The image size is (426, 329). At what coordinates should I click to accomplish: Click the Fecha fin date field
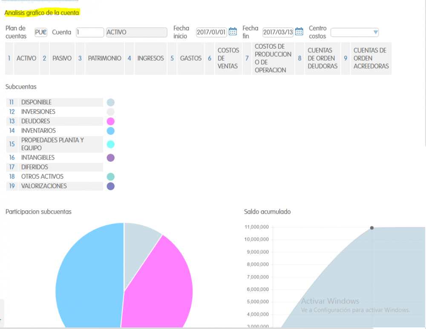tap(276, 32)
